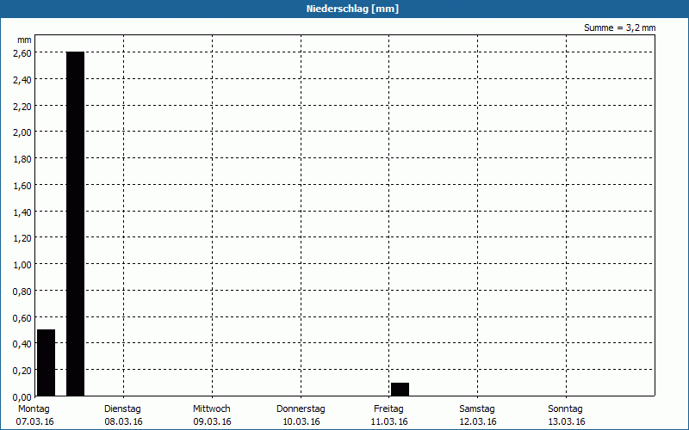Click the small Friday precipitation bar
689x430 pixels.
point(400,390)
